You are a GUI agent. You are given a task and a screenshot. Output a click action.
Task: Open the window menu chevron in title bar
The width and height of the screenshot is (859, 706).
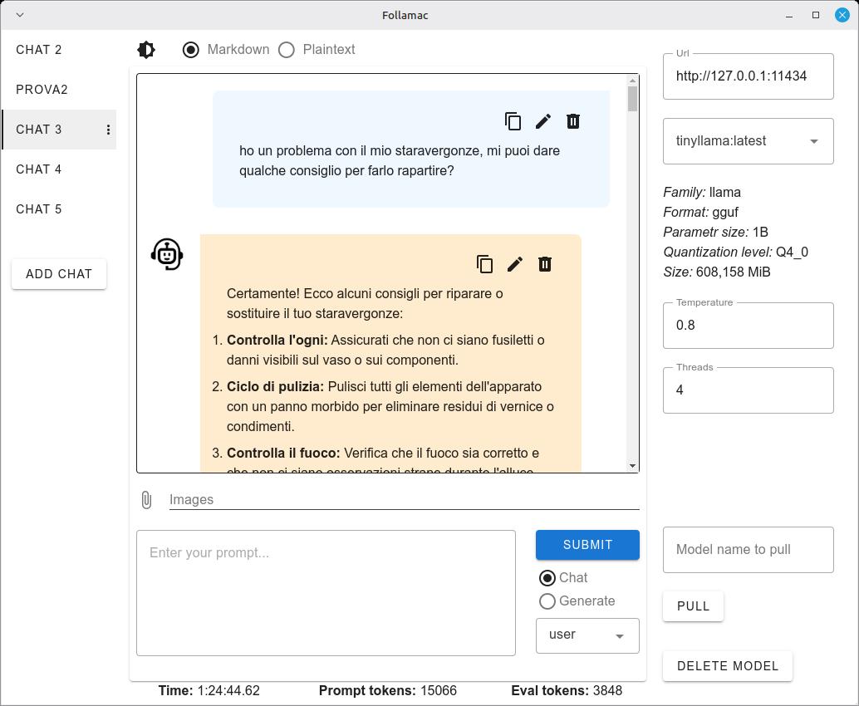(20, 15)
